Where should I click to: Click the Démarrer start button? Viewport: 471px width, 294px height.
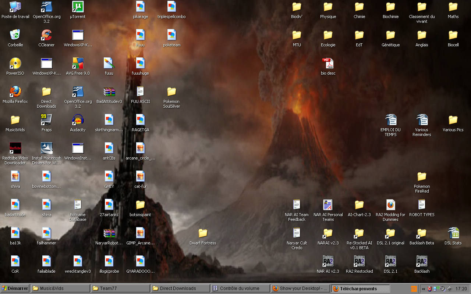[15, 288]
